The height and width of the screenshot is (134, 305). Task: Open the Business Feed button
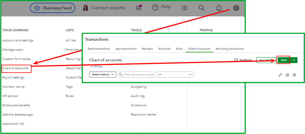53,8
